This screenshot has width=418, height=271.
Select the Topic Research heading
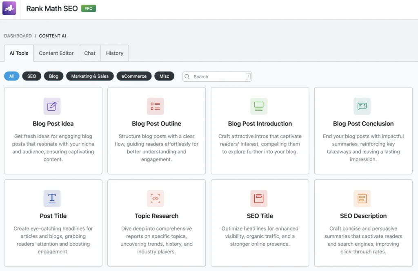pos(156,216)
